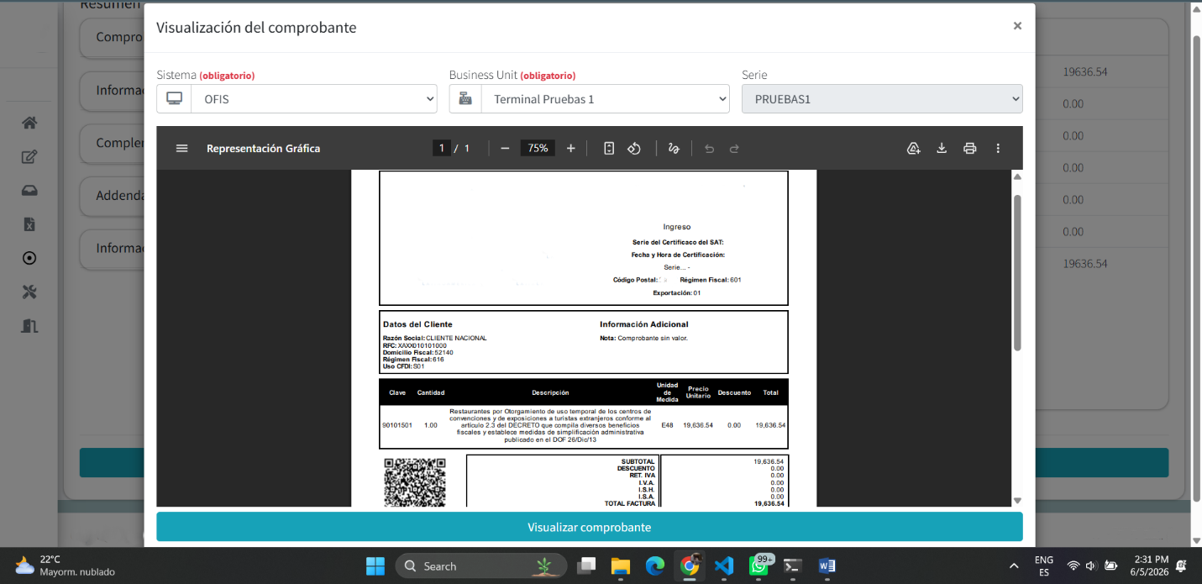Click the PDF viewer vertical scrollbar thumb
The height and width of the screenshot is (584, 1202).
coord(1017,273)
